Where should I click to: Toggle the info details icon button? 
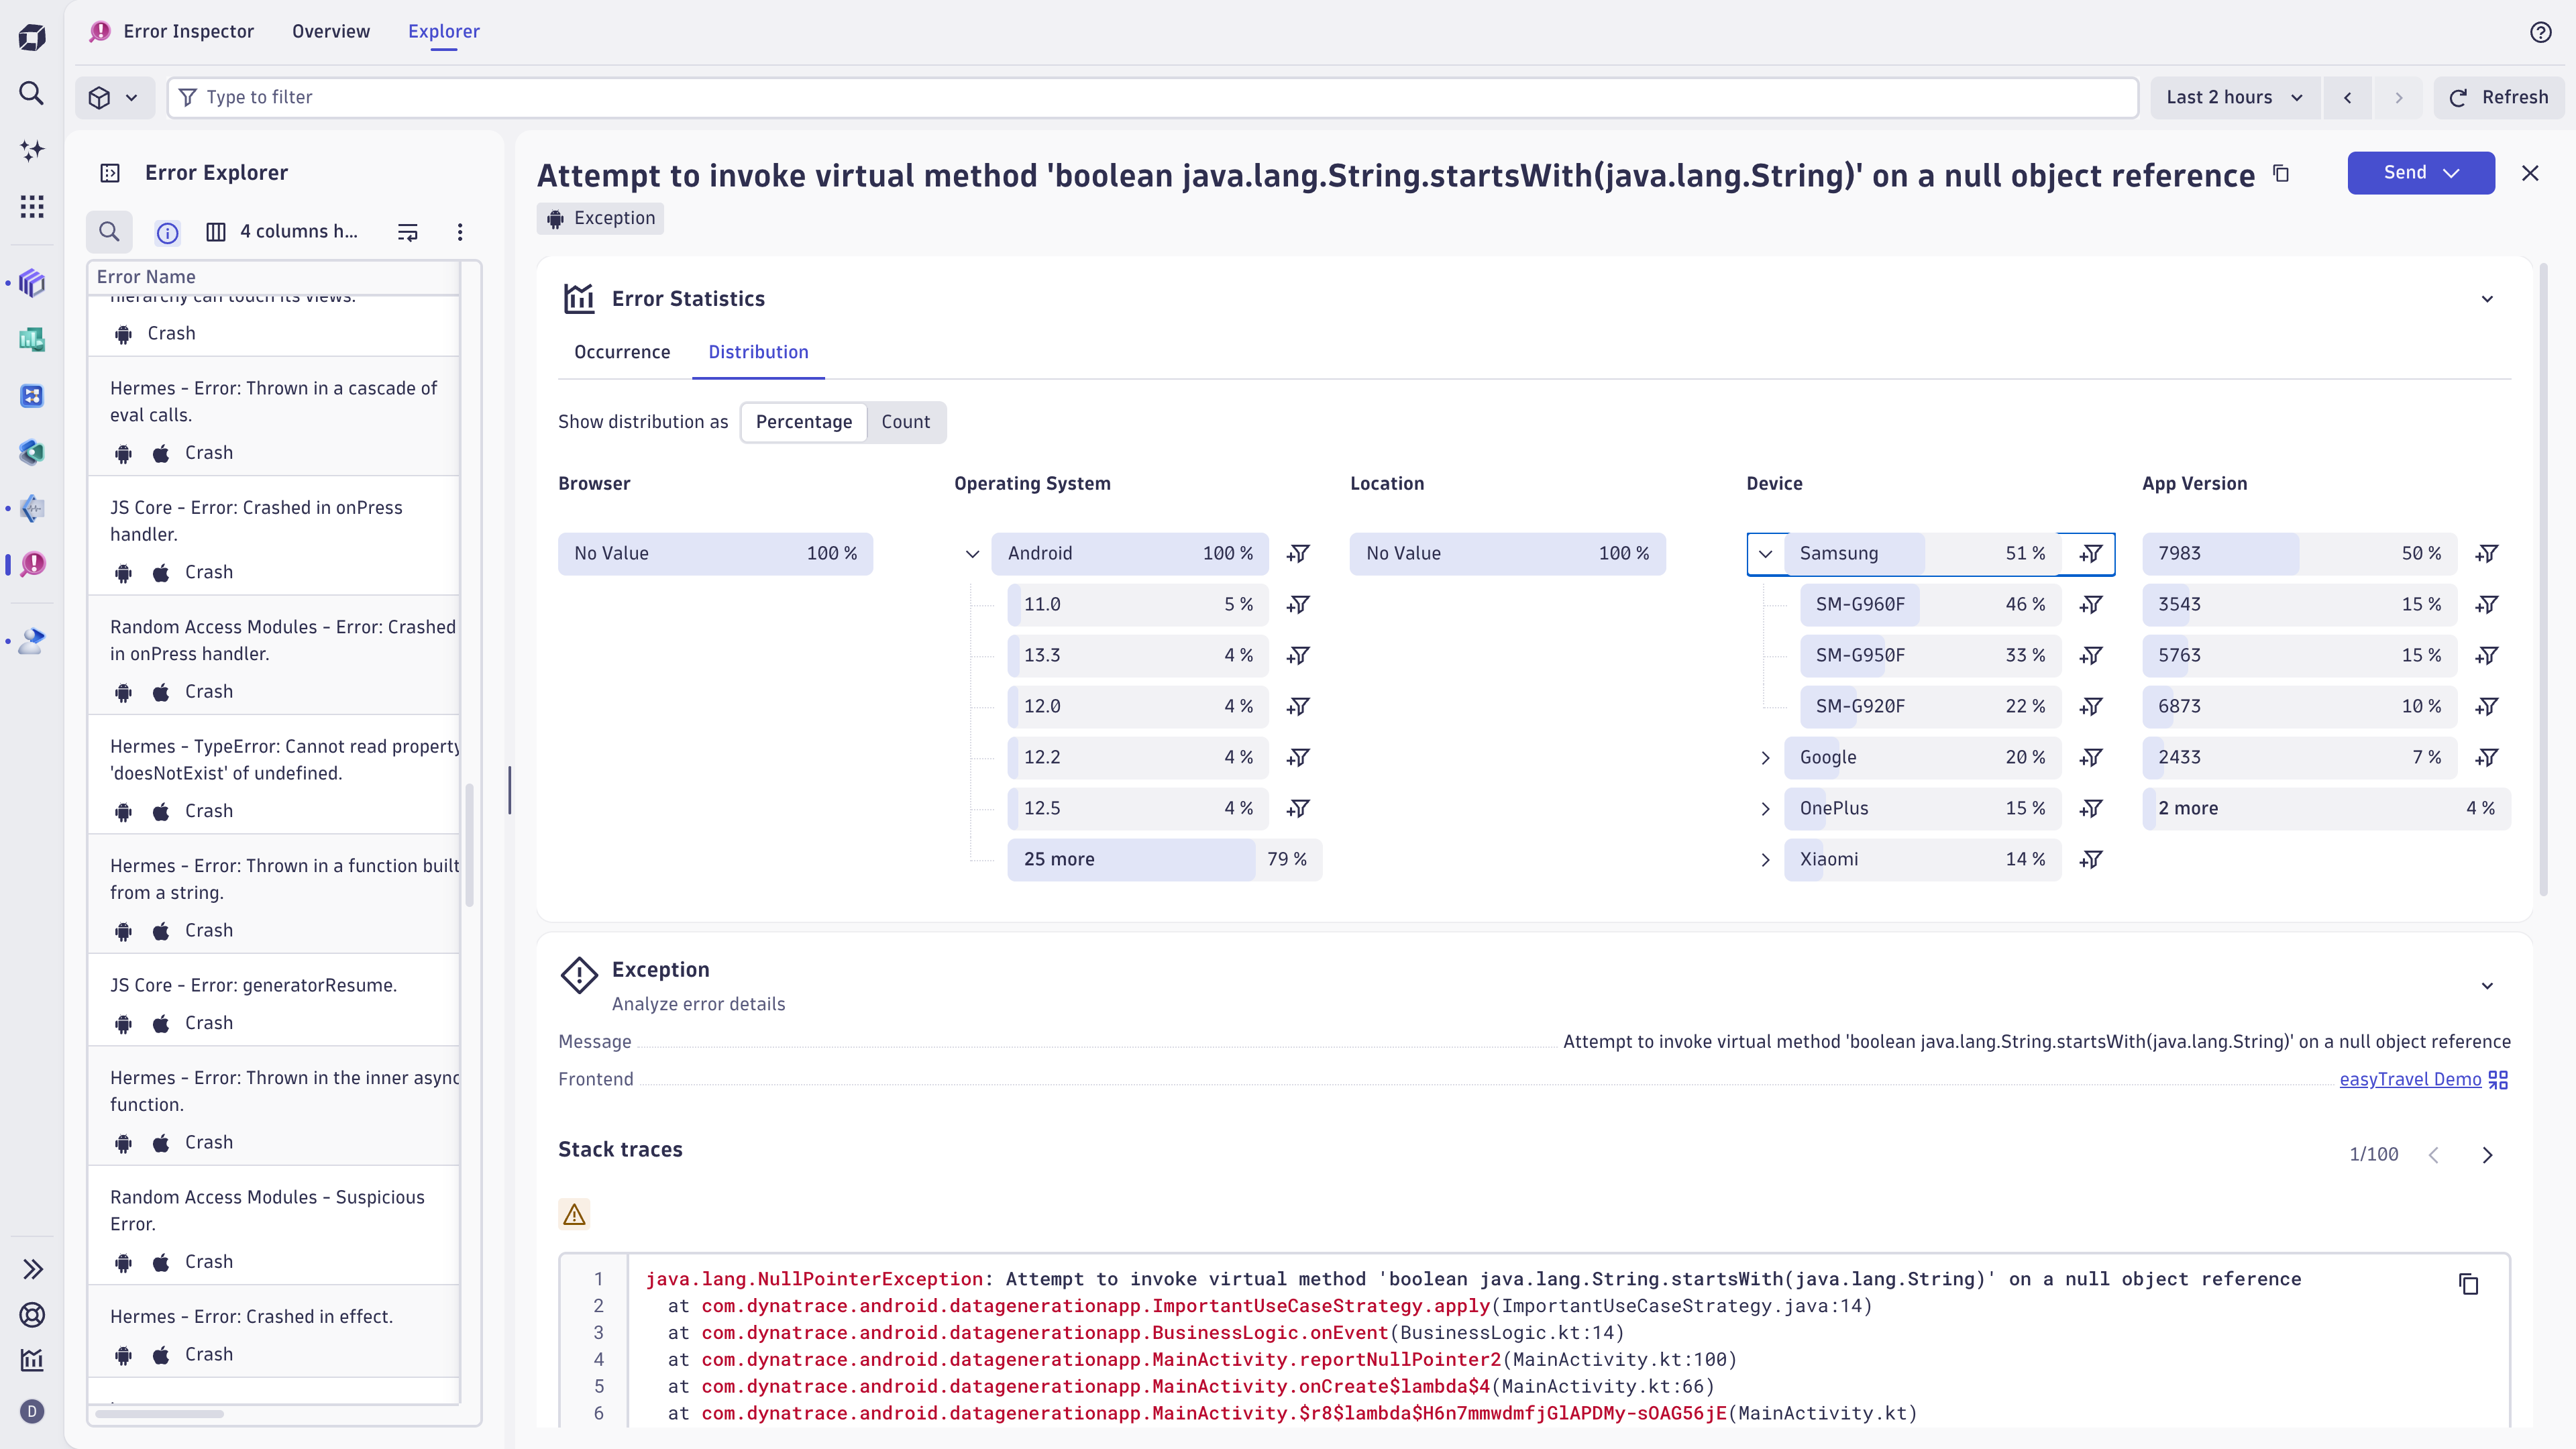pyautogui.click(x=167, y=233)
